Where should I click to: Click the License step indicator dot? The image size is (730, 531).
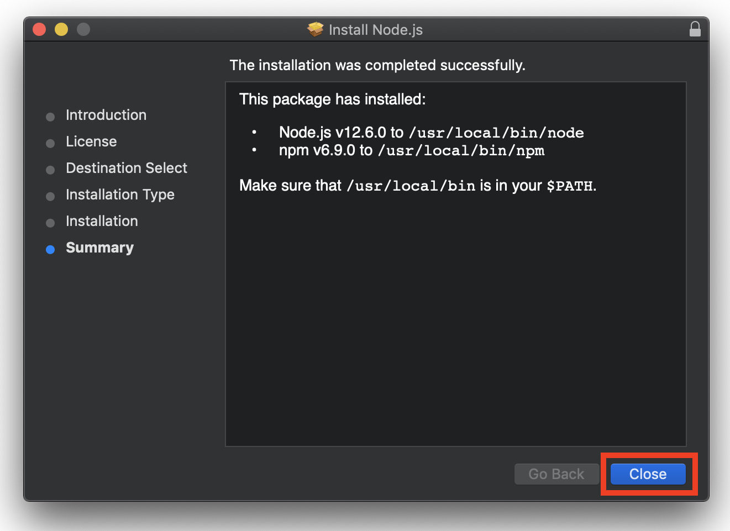50,143
